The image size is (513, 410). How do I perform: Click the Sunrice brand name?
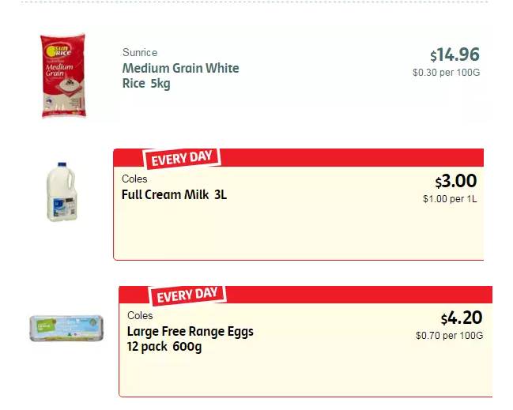click(140, 52)
